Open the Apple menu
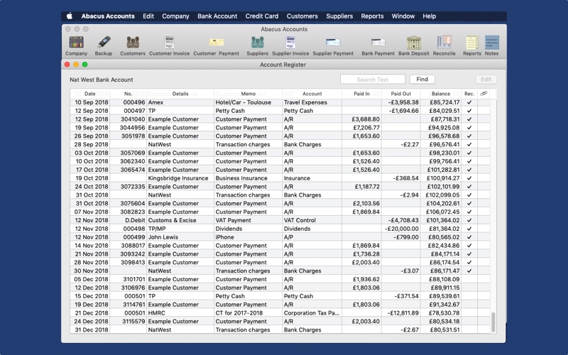This screenshot has width=568, height=355. pyautogui.click(x=70, y=16)
